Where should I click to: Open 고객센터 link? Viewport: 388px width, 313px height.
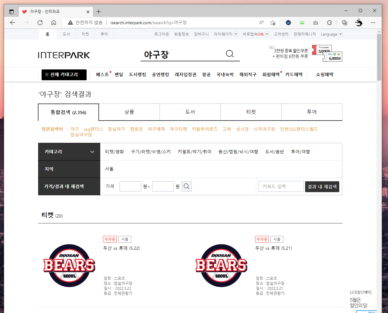281,34
